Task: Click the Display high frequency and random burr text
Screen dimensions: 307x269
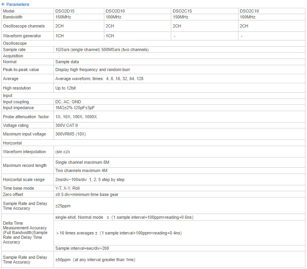Action: click(x=92, y=70)
